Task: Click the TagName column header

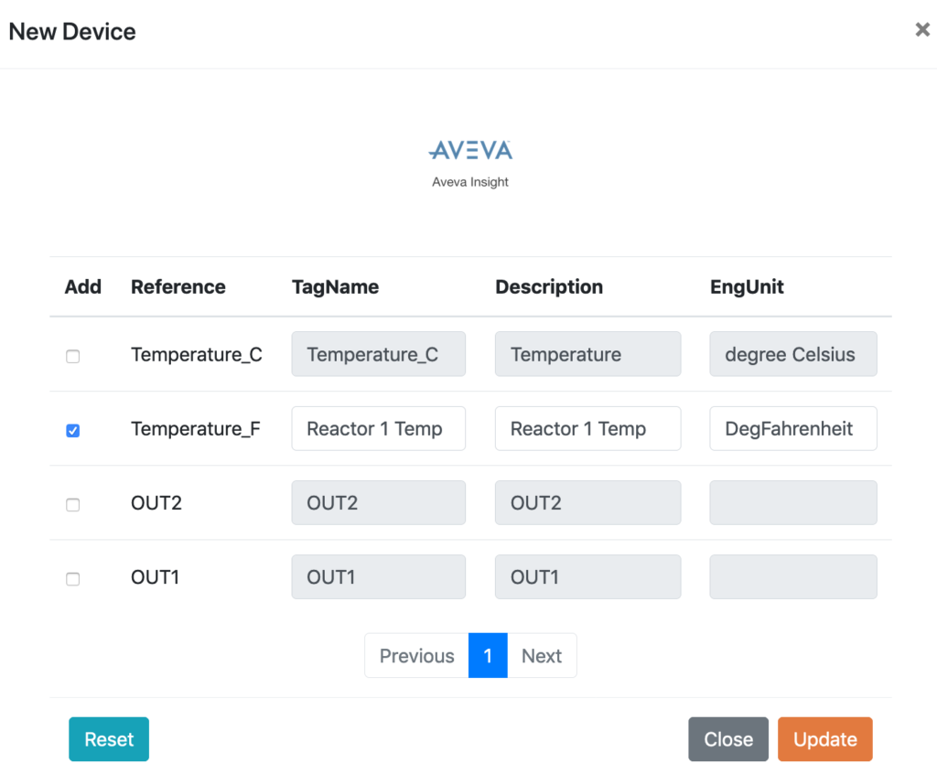Action: click(335, 287)
